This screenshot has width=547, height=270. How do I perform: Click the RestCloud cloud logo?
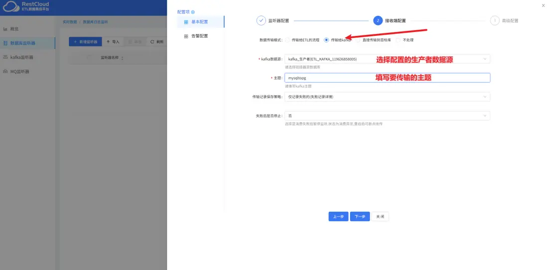[11, 6]
